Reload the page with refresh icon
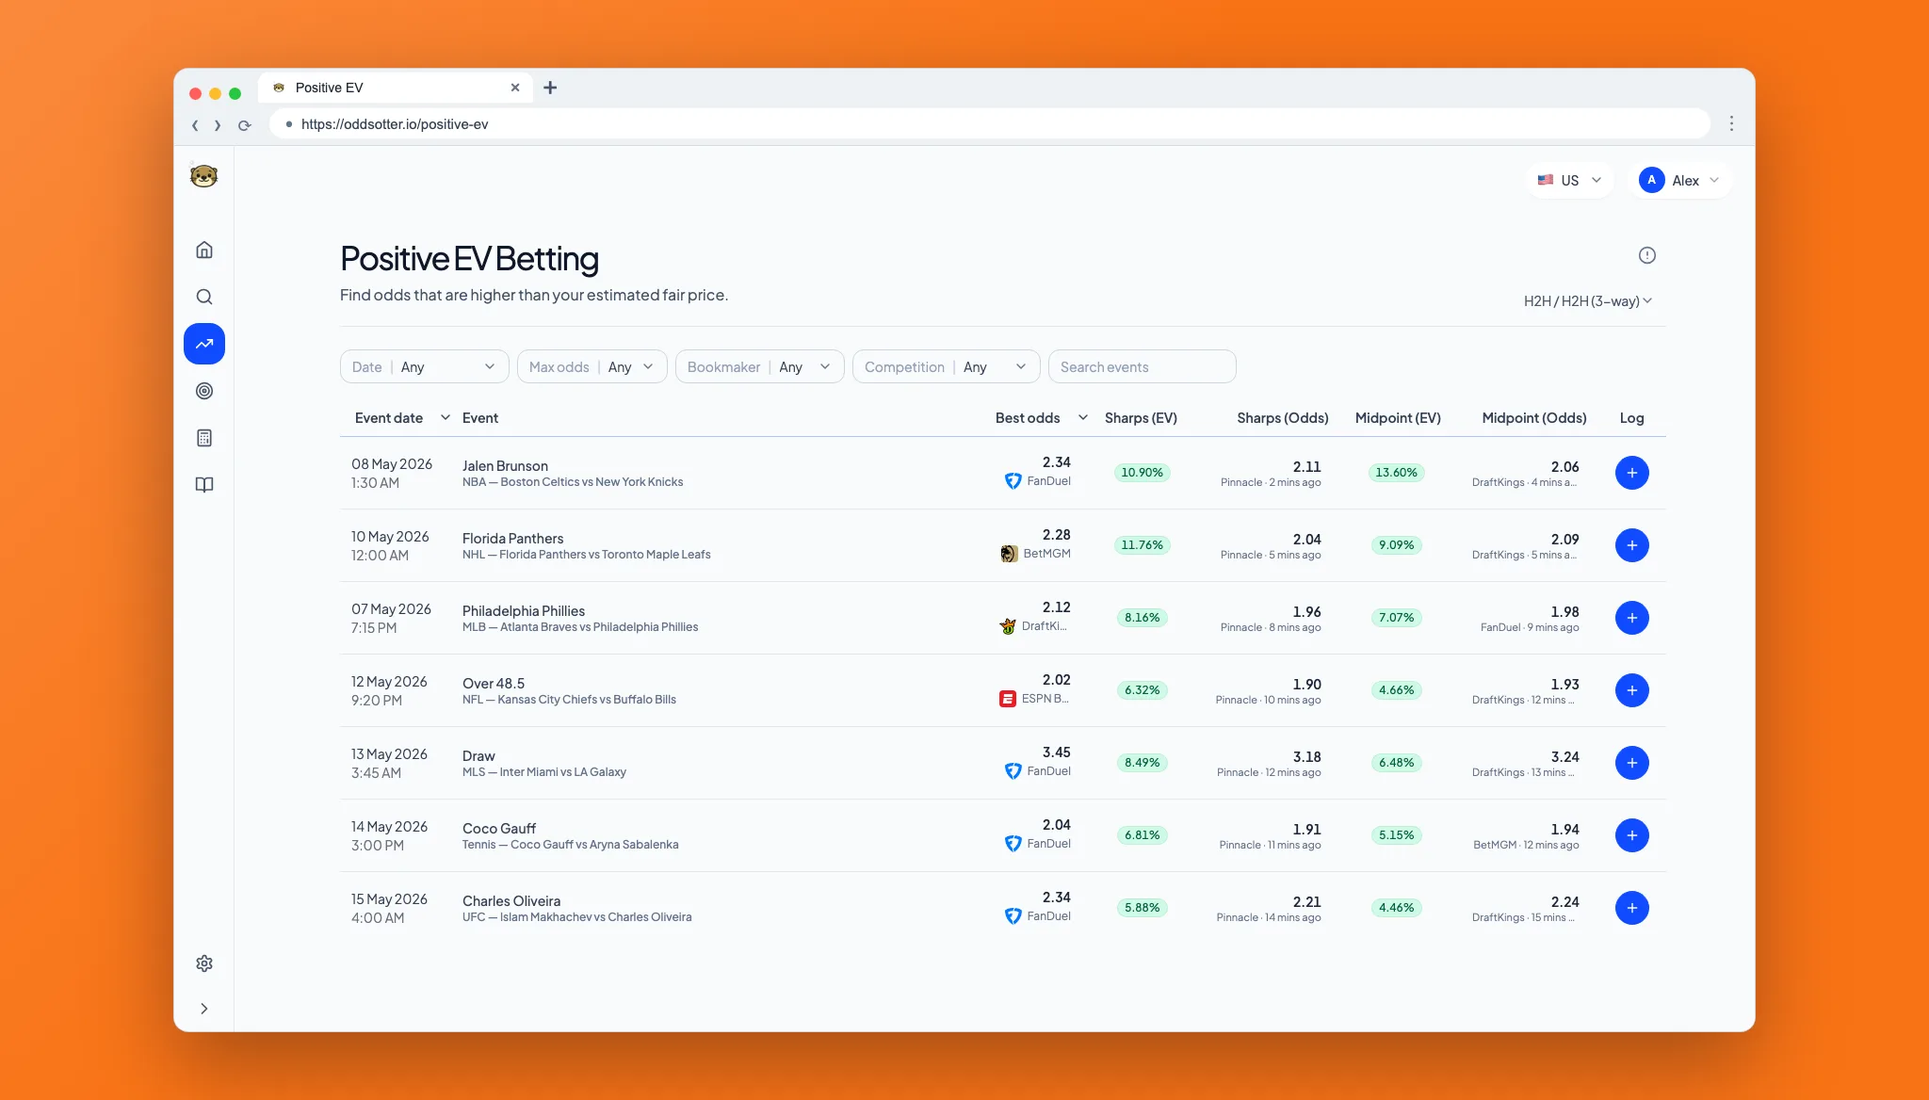The image size is (1929, 1100). (x=245, y=124)
